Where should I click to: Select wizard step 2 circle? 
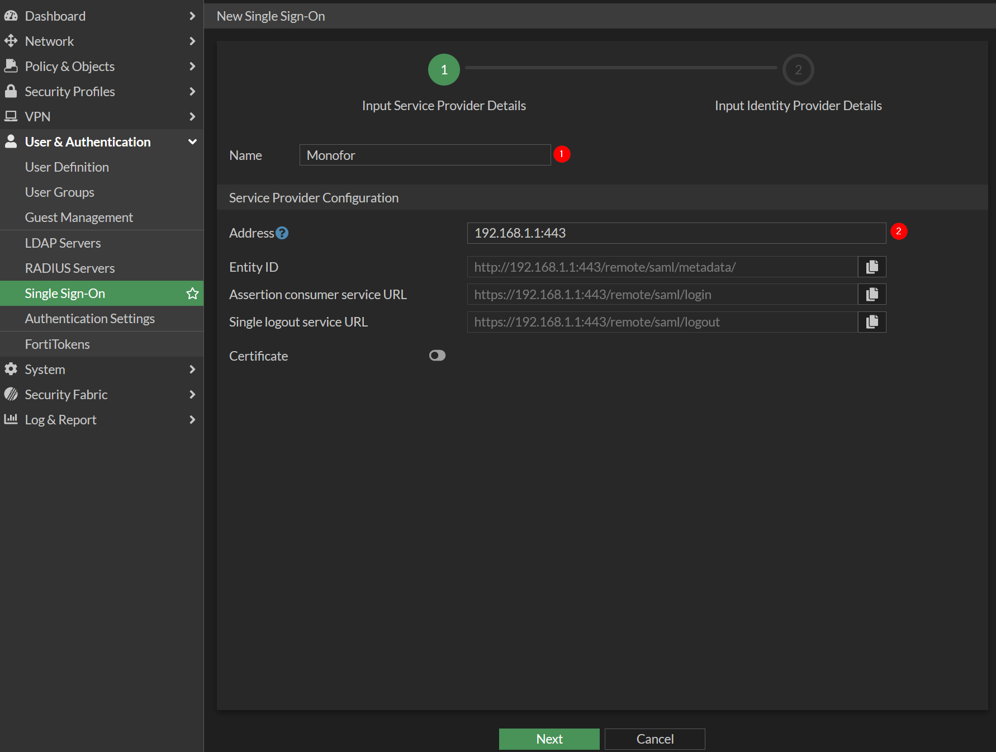[798, 70]
